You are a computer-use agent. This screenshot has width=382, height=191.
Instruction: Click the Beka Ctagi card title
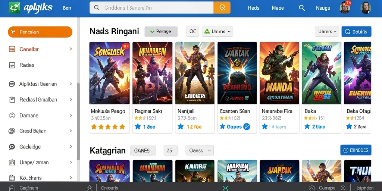[x=358, y=111]
